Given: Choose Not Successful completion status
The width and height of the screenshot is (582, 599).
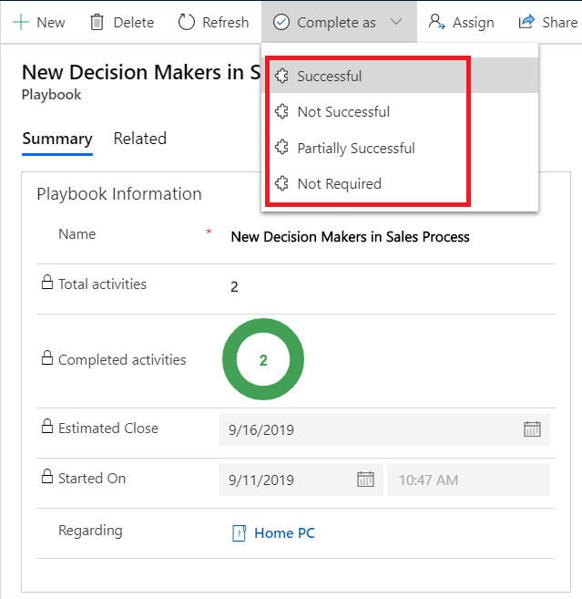Looking at the screenshot, I should coord(342,112).
